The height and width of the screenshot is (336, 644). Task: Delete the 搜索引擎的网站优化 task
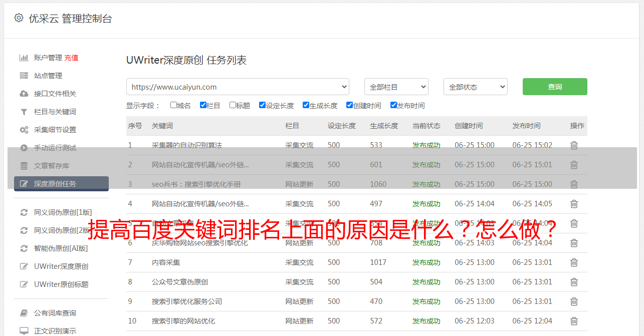(574, 321)
